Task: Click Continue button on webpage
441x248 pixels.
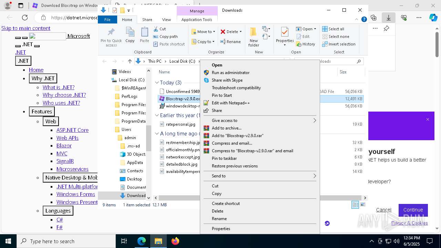Action: pyautogui.click(x=413, y=210)
